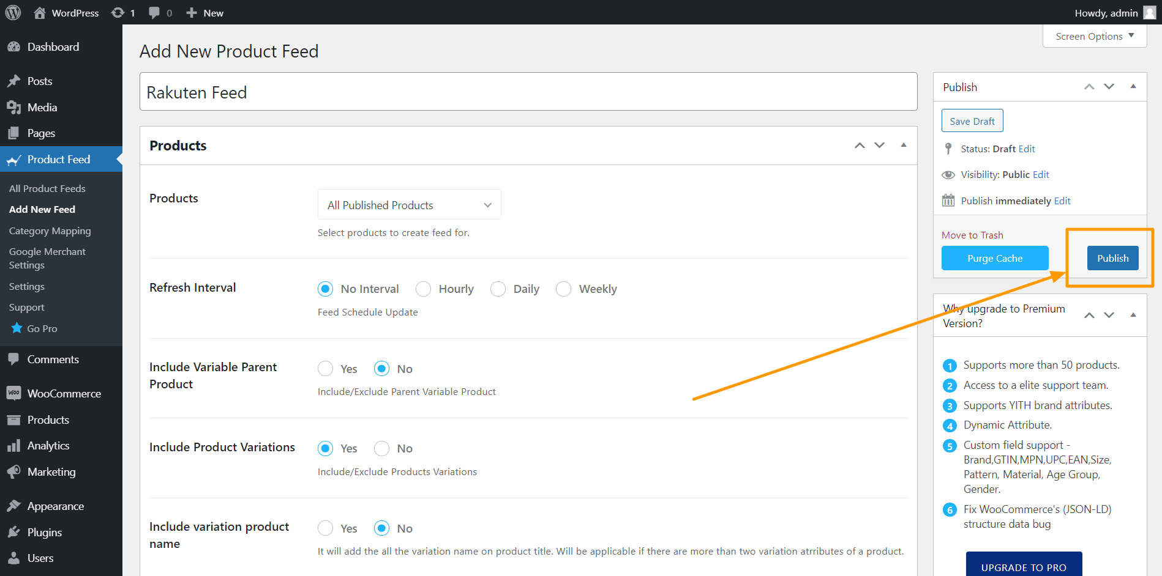This screenshot has height=576, width=1162.
Task: Open Appearance via the paintbrush icon
Action: point(14,506)
